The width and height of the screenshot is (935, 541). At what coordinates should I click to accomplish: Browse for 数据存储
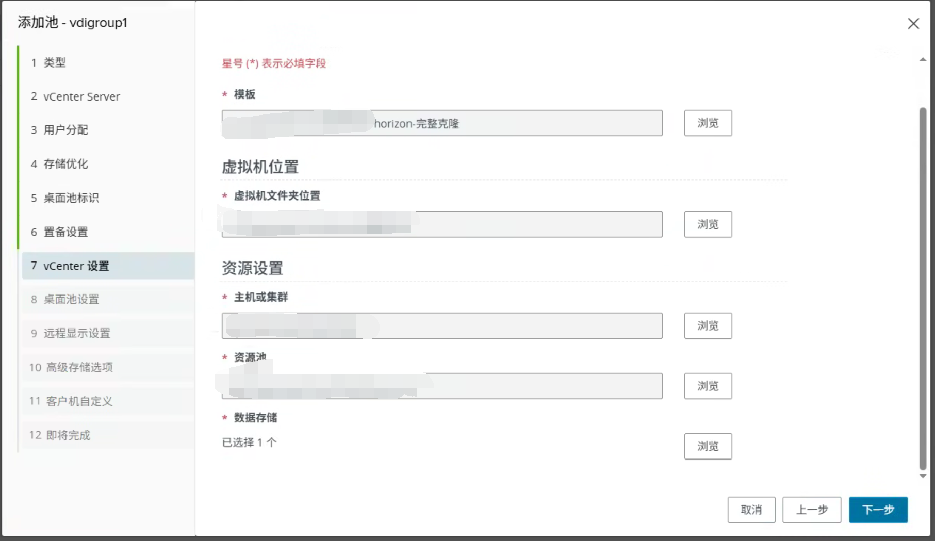[x=708, y=446]
